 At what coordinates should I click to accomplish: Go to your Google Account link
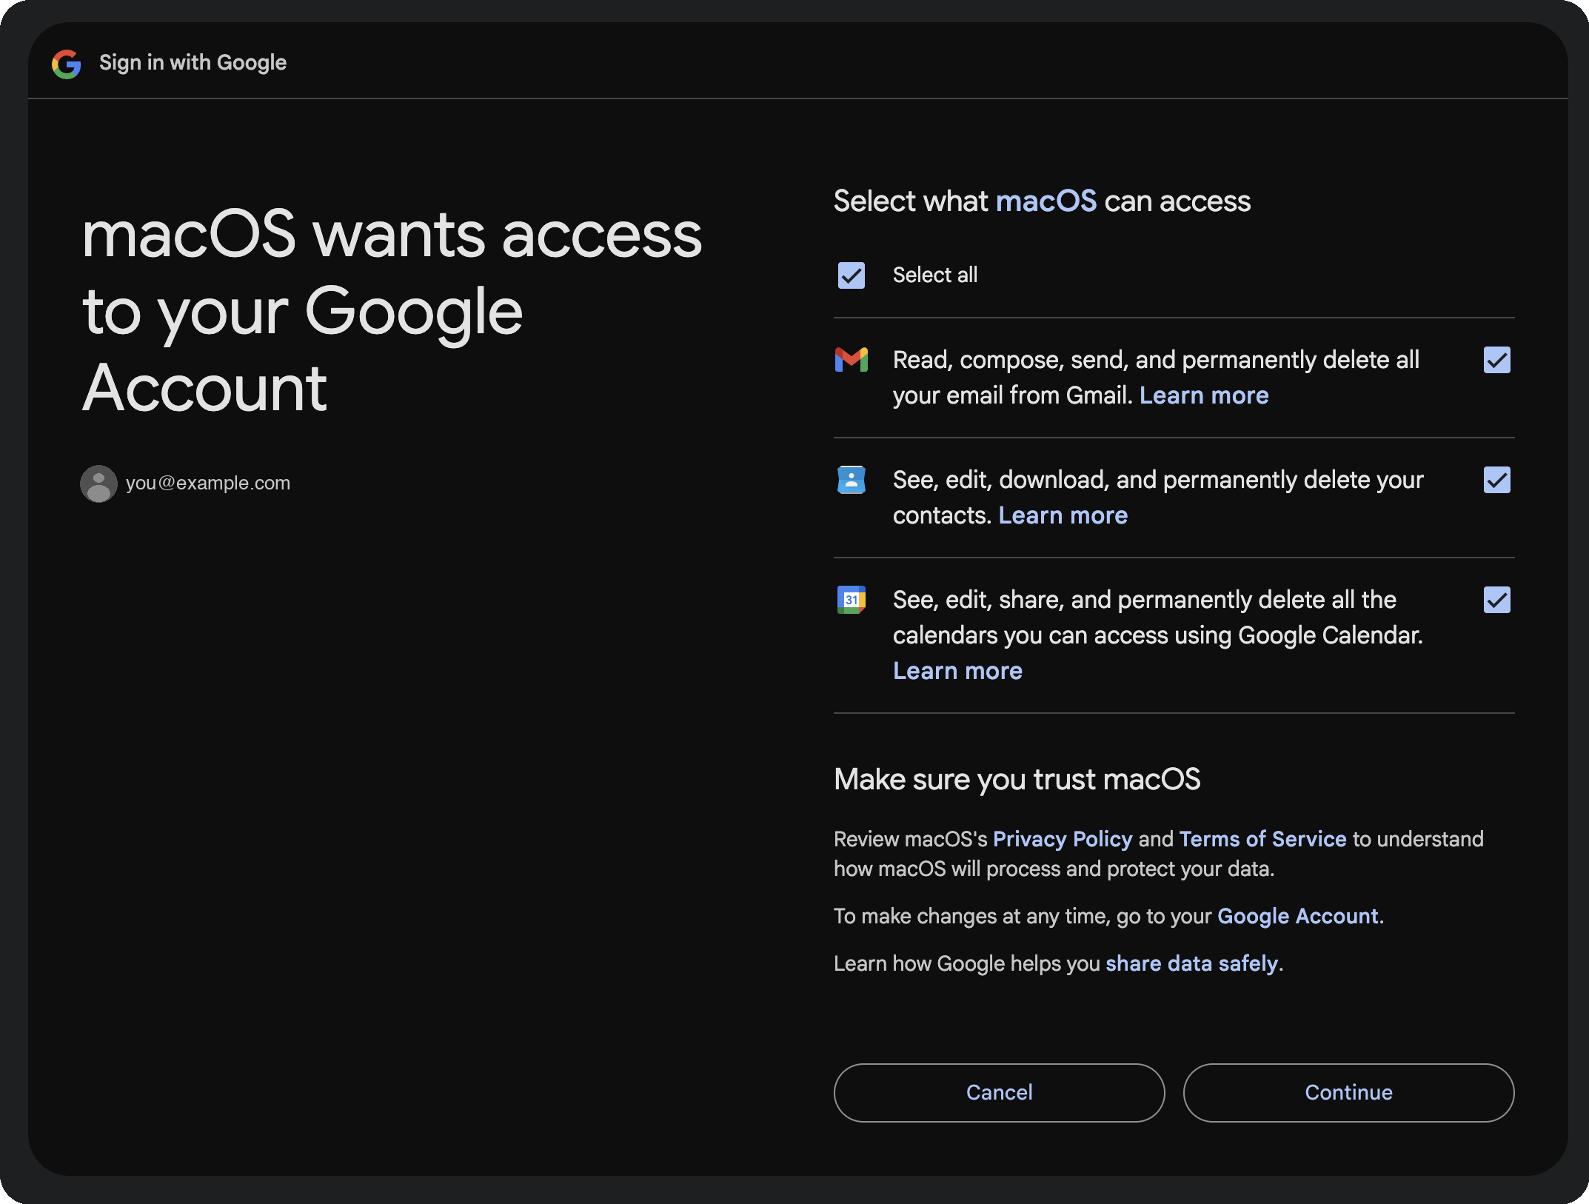tap(1298, 916)
